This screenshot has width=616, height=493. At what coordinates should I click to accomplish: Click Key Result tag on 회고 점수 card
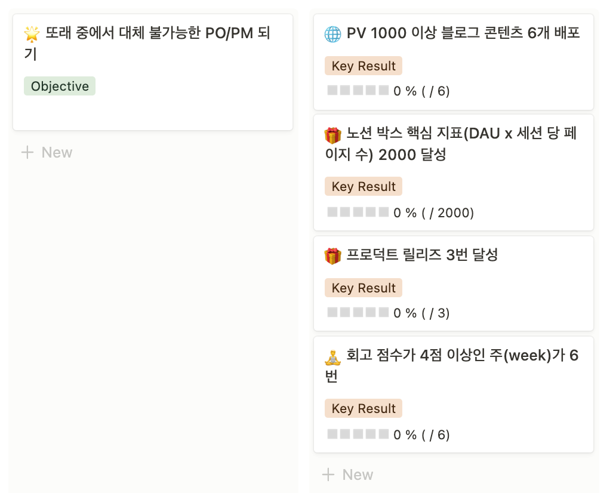coord(364,409)
